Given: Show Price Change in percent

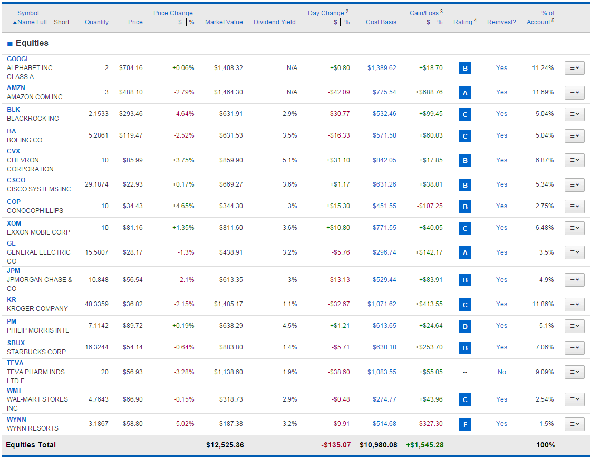Looking at the screenshot, I should (x=191, y=22).
